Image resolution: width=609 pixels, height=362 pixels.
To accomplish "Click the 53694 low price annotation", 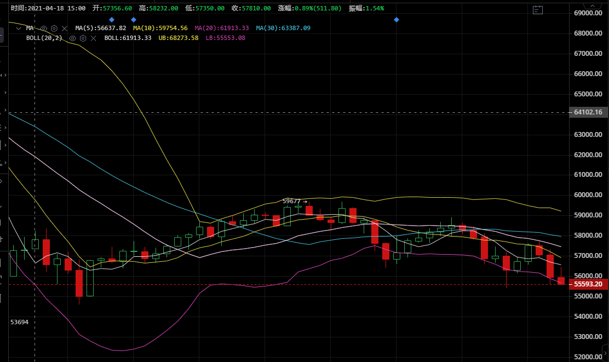I will [19, 322].
